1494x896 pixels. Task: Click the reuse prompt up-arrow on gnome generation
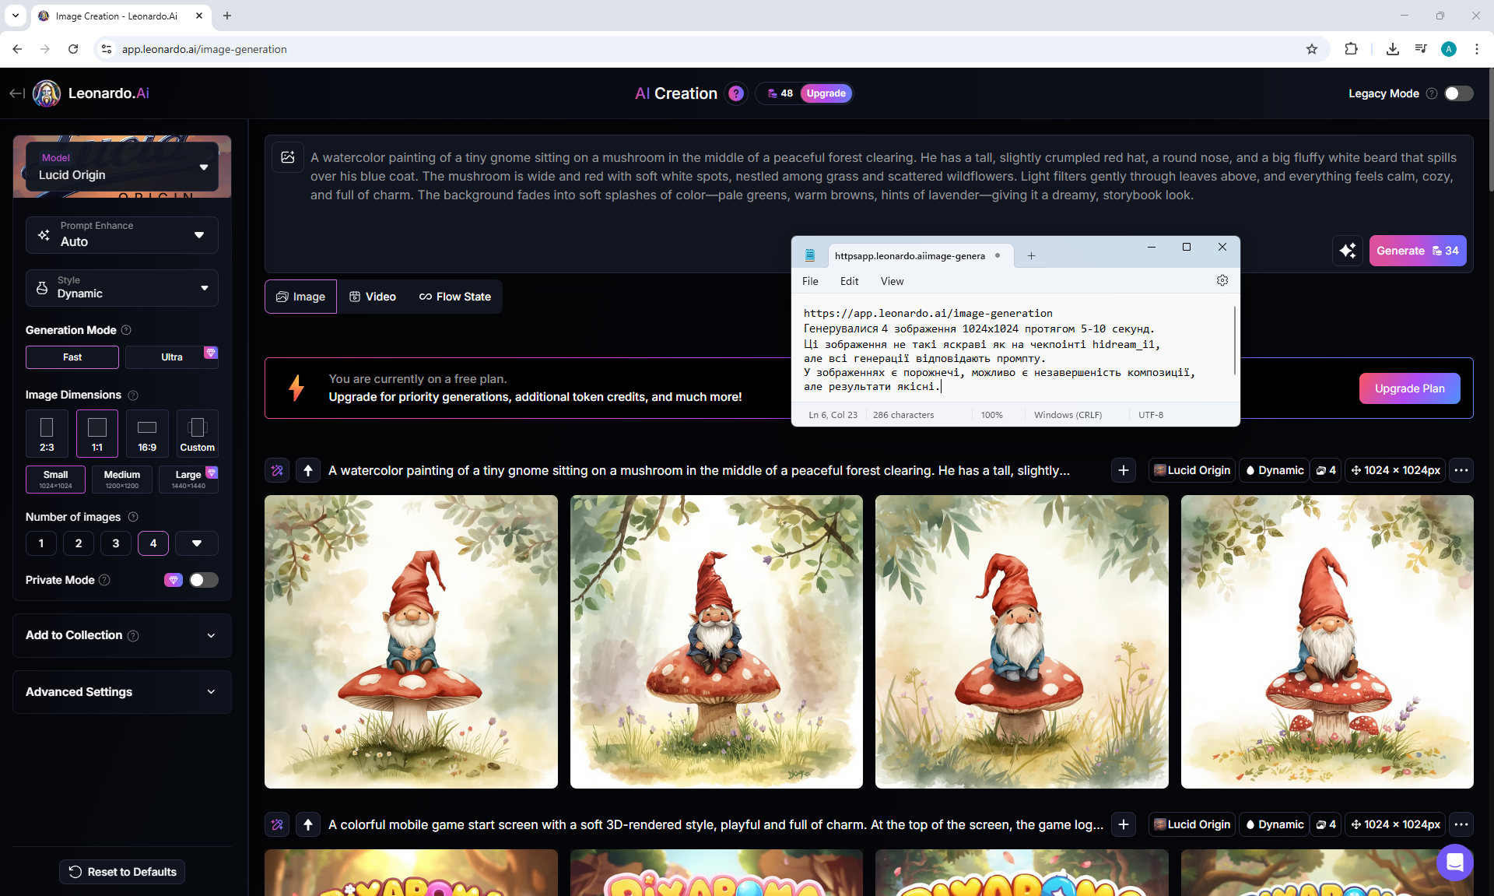click(x=308, y=470)
